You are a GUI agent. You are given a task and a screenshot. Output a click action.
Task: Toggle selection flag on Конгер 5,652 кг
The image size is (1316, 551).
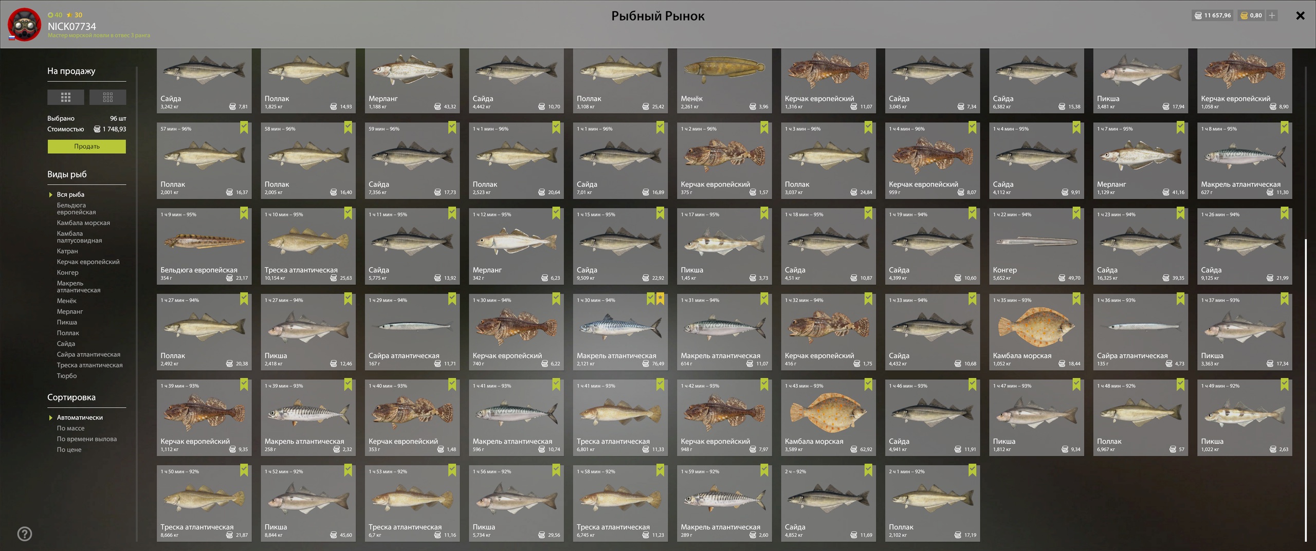click(x=1076, y=213)
